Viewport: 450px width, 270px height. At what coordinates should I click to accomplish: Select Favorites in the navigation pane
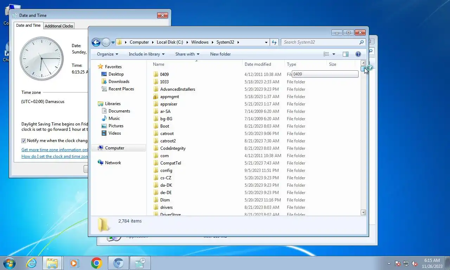tap(113, 67)
